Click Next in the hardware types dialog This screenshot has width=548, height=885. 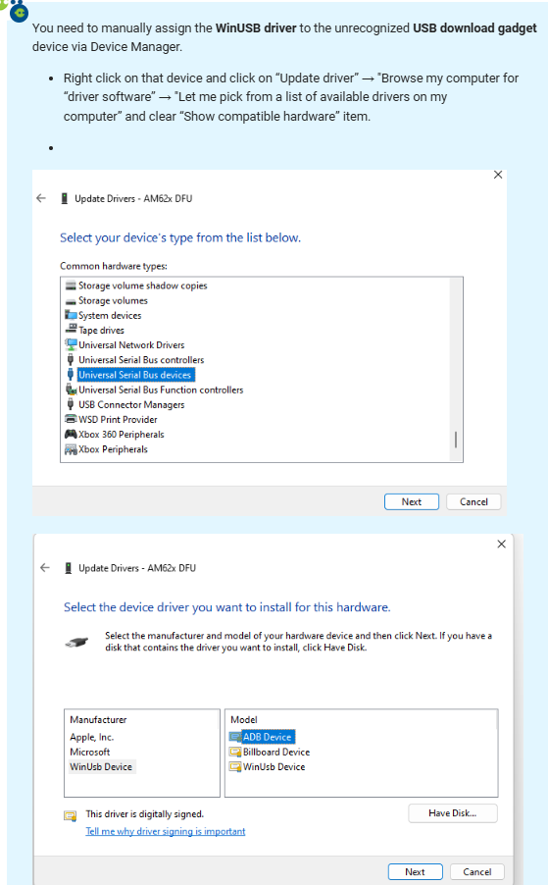click(x=412, y=501)
